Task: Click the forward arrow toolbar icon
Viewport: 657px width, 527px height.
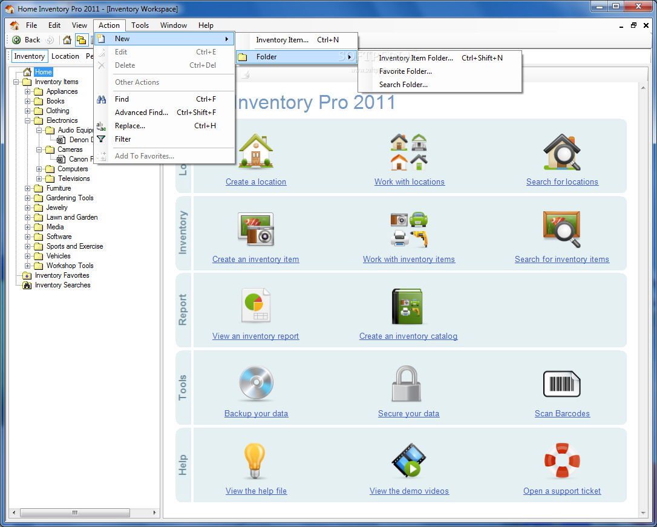Action: [50, 40]
